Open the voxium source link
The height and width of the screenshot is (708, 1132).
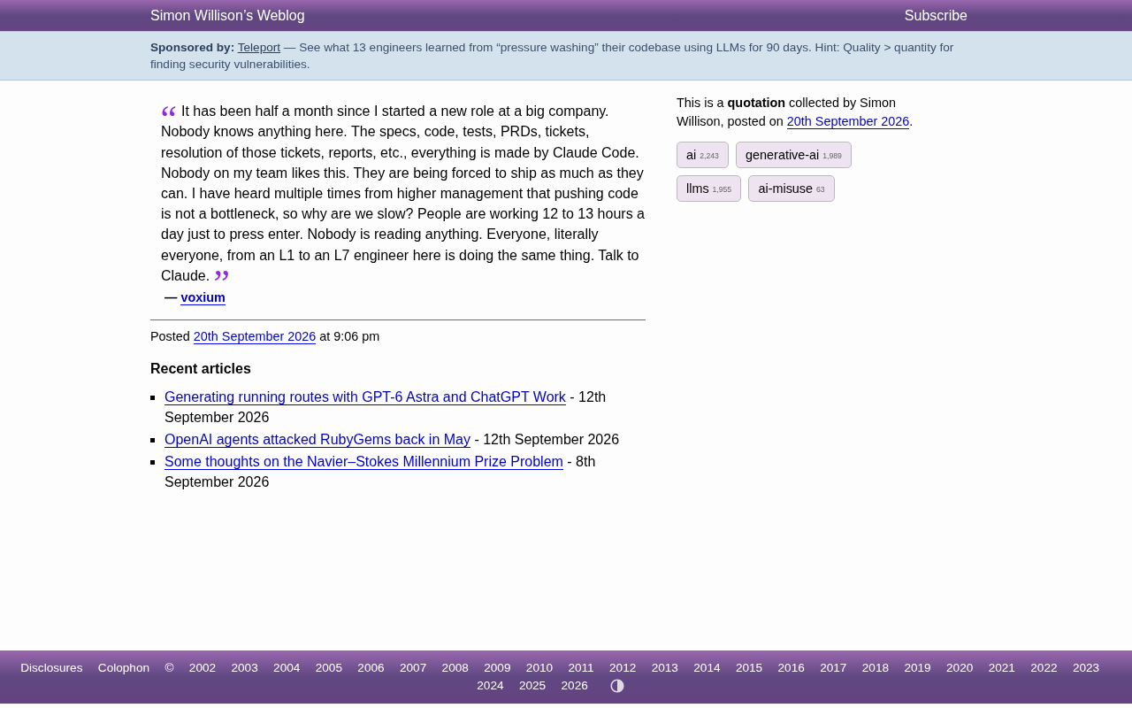point(203,297)
